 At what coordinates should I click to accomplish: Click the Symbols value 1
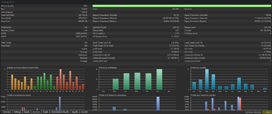(x=270, y=9)
